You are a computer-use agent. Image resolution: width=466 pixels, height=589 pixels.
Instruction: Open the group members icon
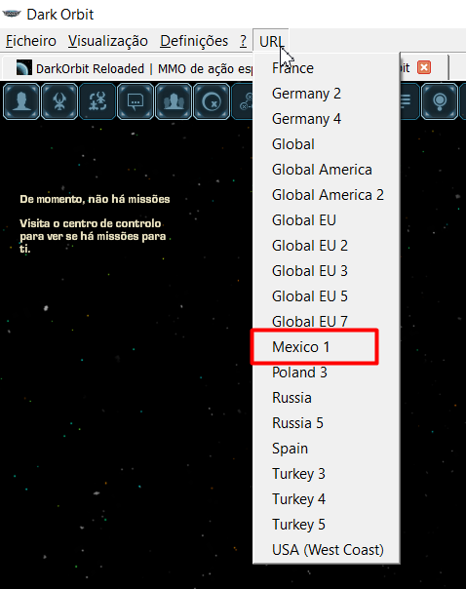click(174, 101)
